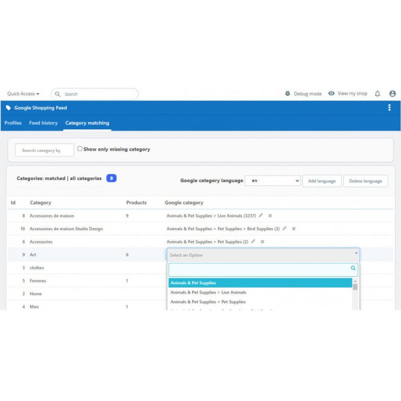The height and width of the screenshot is (401, 401).
Task: Open the notifications bell
Action: (x=377, y=94)
